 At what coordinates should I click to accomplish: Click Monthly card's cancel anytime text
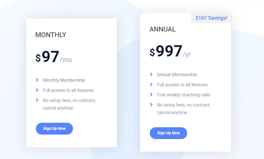coord(58,108)
